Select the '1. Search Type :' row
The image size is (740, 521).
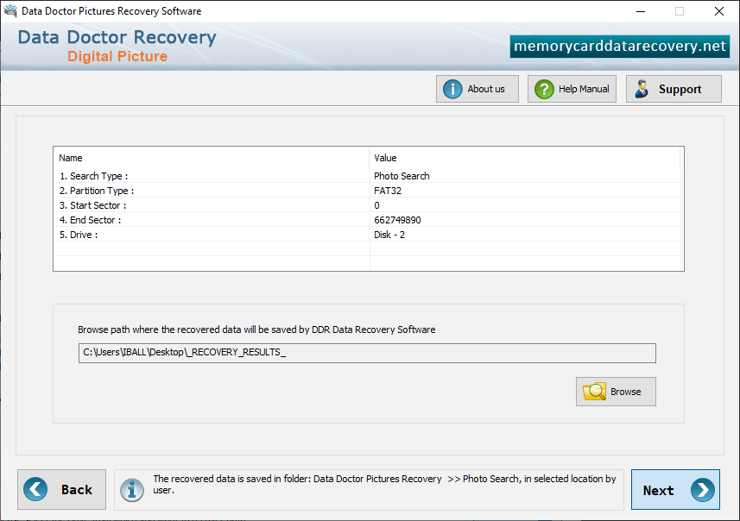point(369,176)
